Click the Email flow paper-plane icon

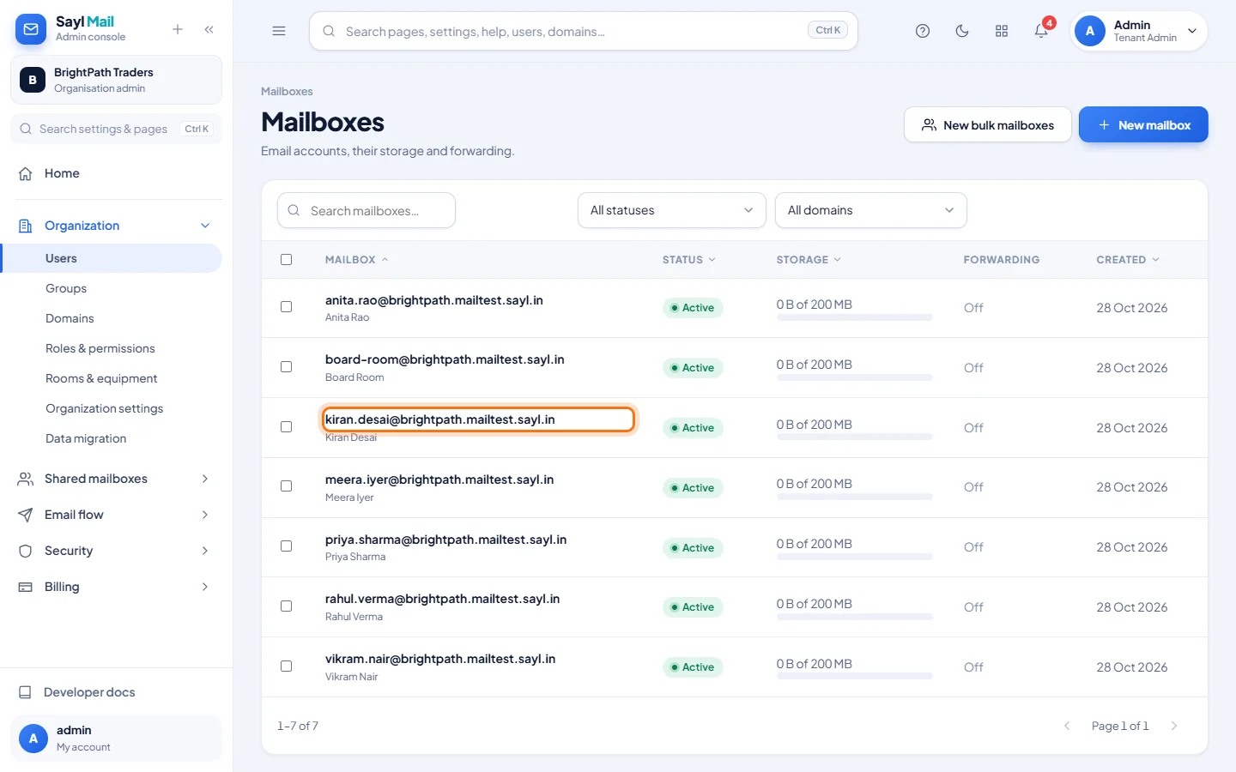[26, 515]
